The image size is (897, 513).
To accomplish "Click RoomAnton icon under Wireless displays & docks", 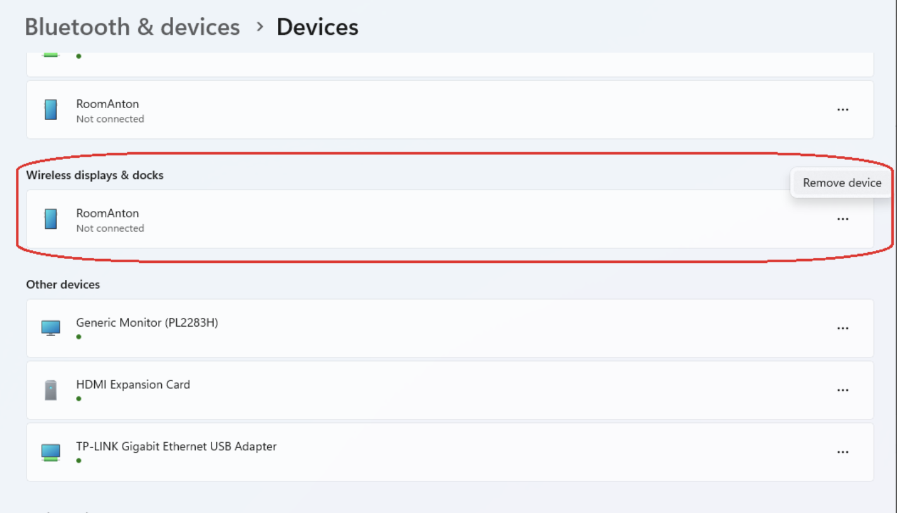I will 51,219.
